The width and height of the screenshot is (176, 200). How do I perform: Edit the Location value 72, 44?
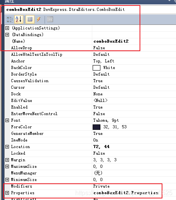pyautogui.click(x=101, y=147)
